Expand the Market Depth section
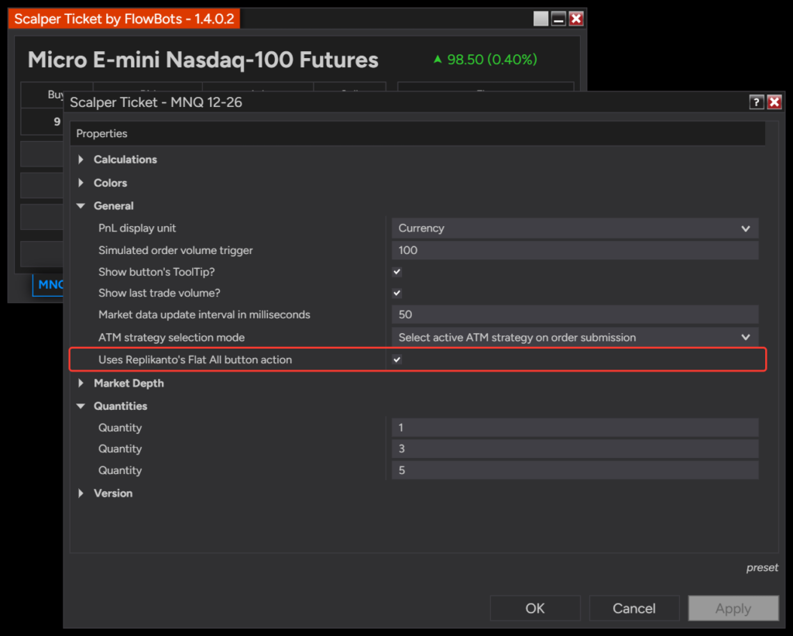The width and height of the screenshot is (793, 636). 81,383
